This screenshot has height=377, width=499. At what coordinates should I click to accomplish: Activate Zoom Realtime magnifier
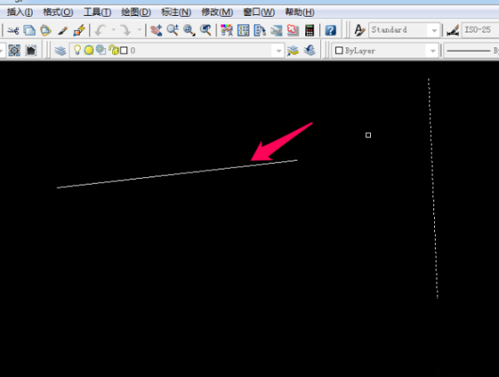coord(173,31)
